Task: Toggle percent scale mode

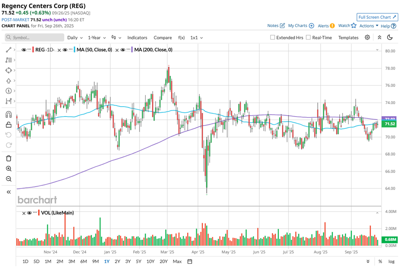Action: pyautogui.click(x=380, y=262)
